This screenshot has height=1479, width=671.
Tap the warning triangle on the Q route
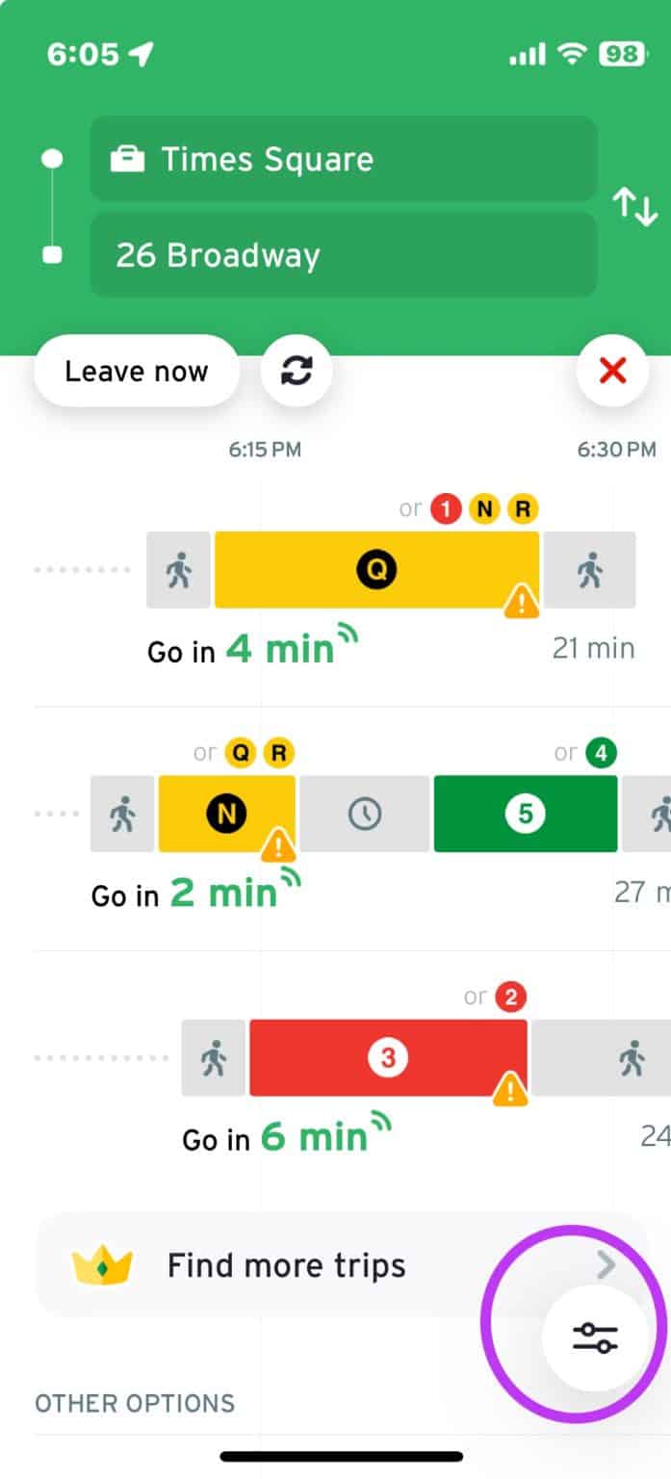[x=521, y=599]
